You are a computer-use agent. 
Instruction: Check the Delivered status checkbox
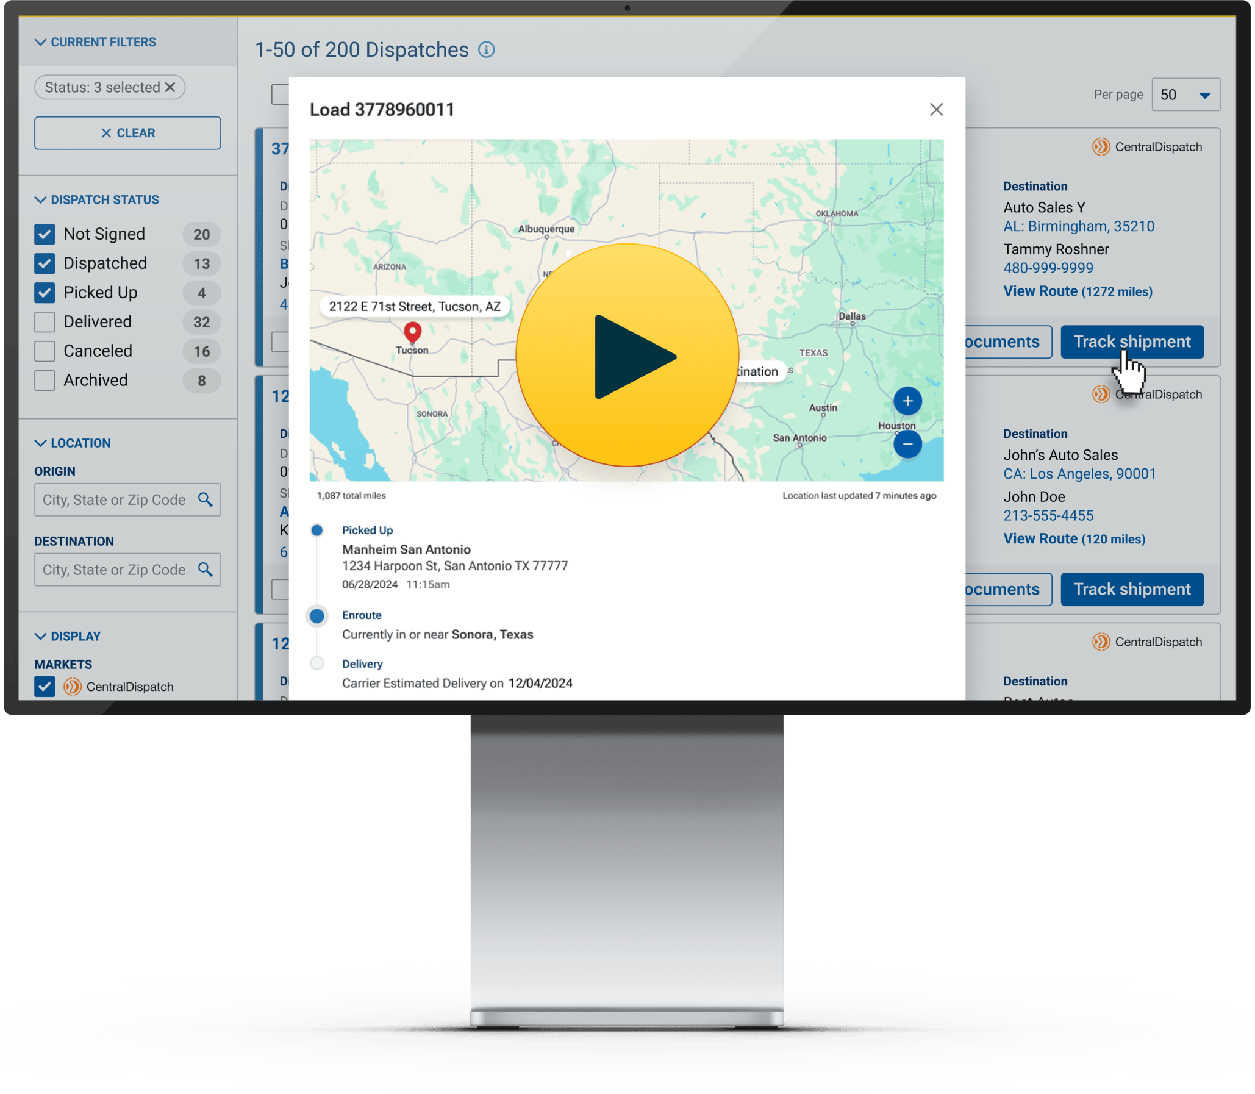(45, 322)
